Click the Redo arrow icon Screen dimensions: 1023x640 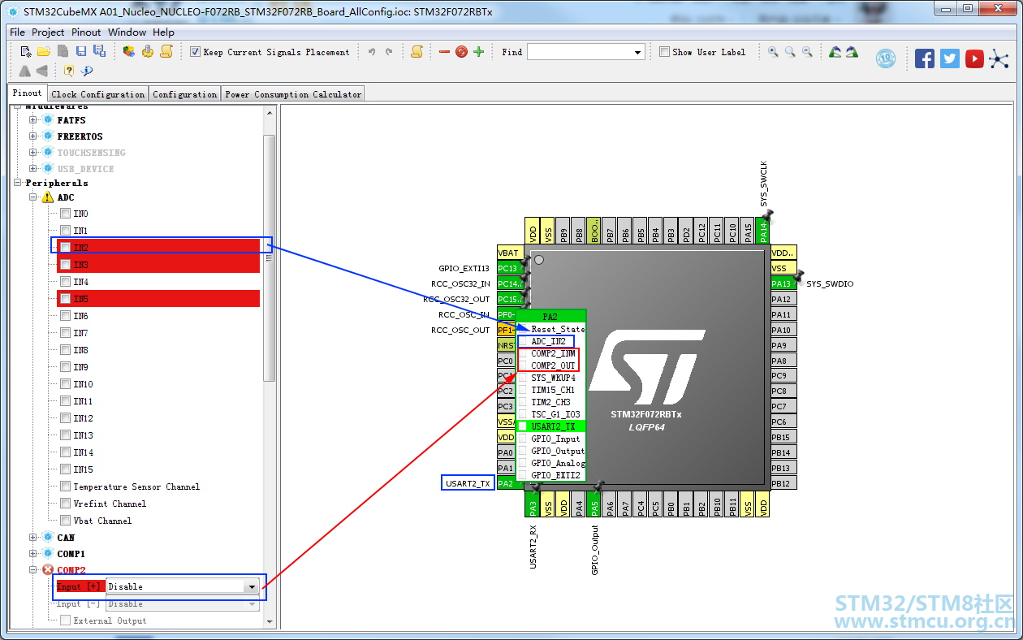(x=389, y=52)
